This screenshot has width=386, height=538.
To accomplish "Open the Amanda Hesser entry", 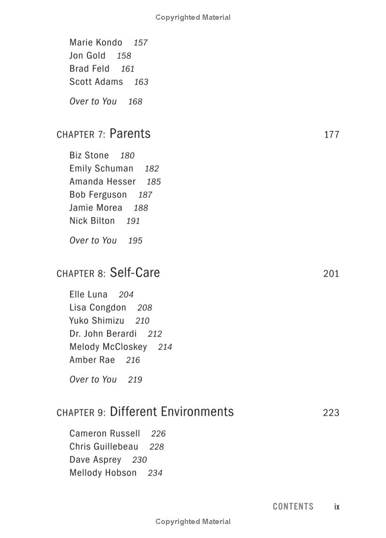I will click(x=102, y=181).
